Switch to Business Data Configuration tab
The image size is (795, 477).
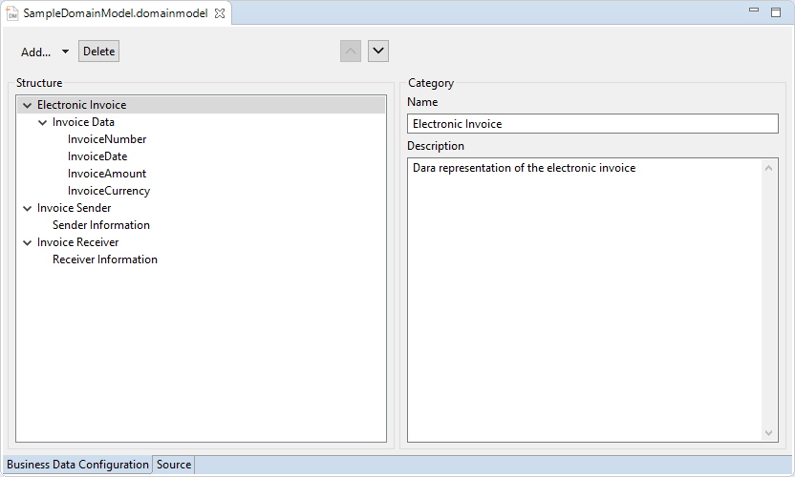(x=78, y=465)
